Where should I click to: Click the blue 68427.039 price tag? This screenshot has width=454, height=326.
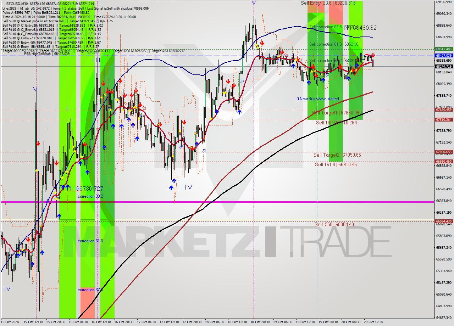point(443,55)
